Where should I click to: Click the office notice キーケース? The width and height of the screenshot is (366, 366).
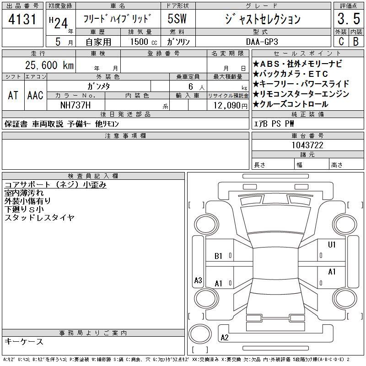click(24, 341)
